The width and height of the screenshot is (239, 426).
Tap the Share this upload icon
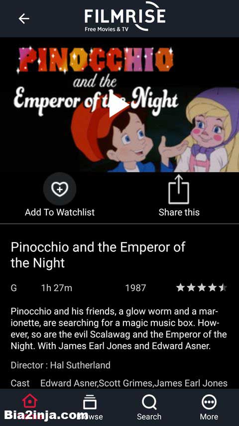(179, 189)
